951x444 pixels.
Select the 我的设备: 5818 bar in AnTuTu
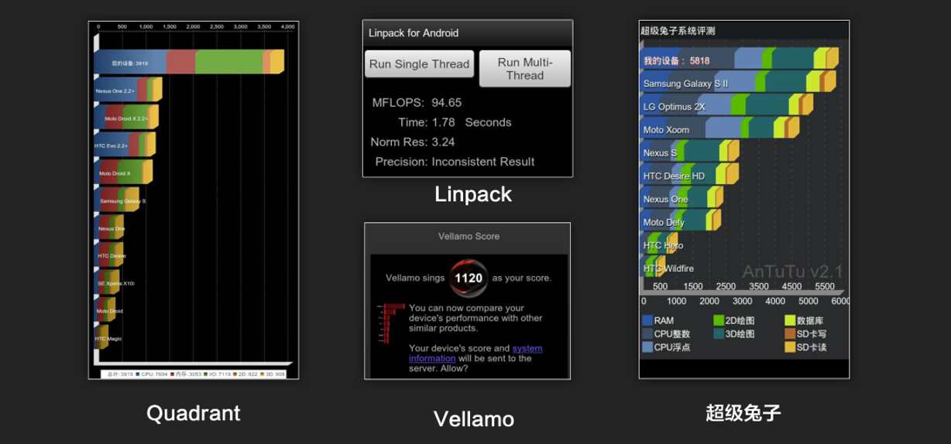[x=740, y=59]
